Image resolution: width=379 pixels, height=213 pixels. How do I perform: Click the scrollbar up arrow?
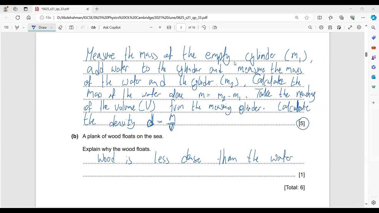(x=366, y=26)
